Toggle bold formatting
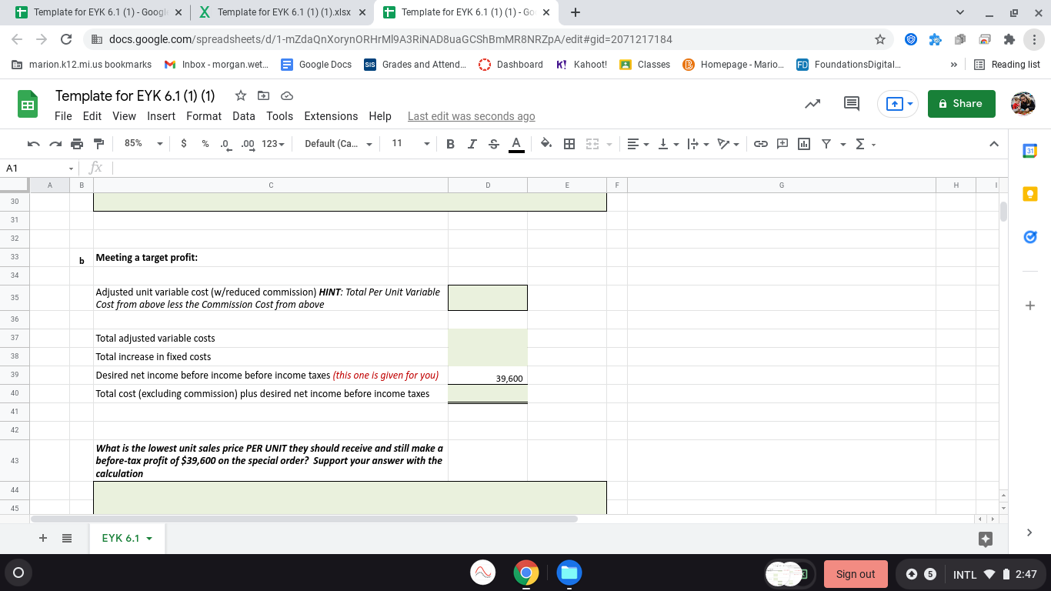This screenshot has height=591, width=1051. 450,144
